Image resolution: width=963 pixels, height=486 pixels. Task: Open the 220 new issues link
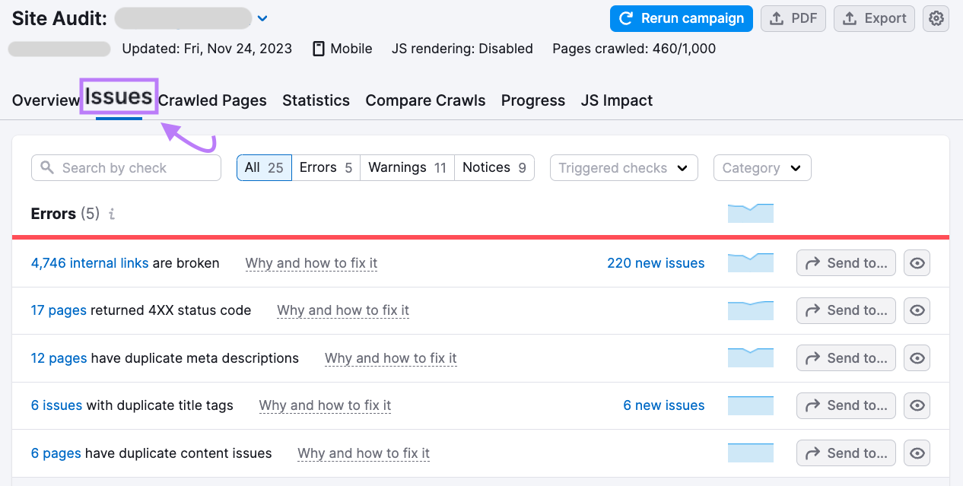click(656, 262)
